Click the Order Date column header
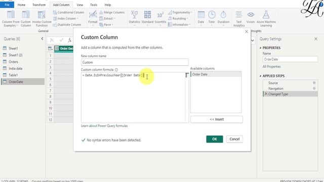Viewport: 324px width, 182px height. (x=64, y=49)
